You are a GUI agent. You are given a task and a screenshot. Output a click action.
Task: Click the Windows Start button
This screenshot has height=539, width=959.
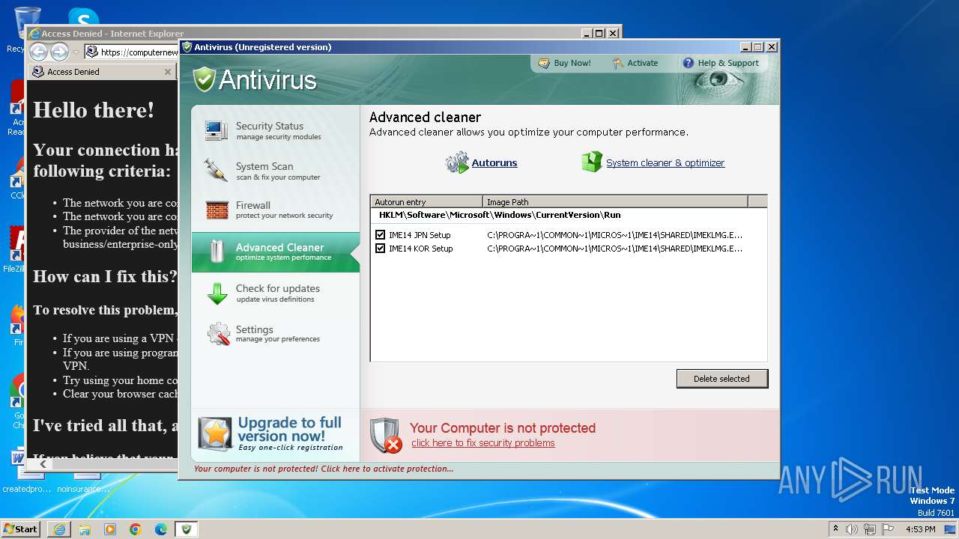click(22, 529)
